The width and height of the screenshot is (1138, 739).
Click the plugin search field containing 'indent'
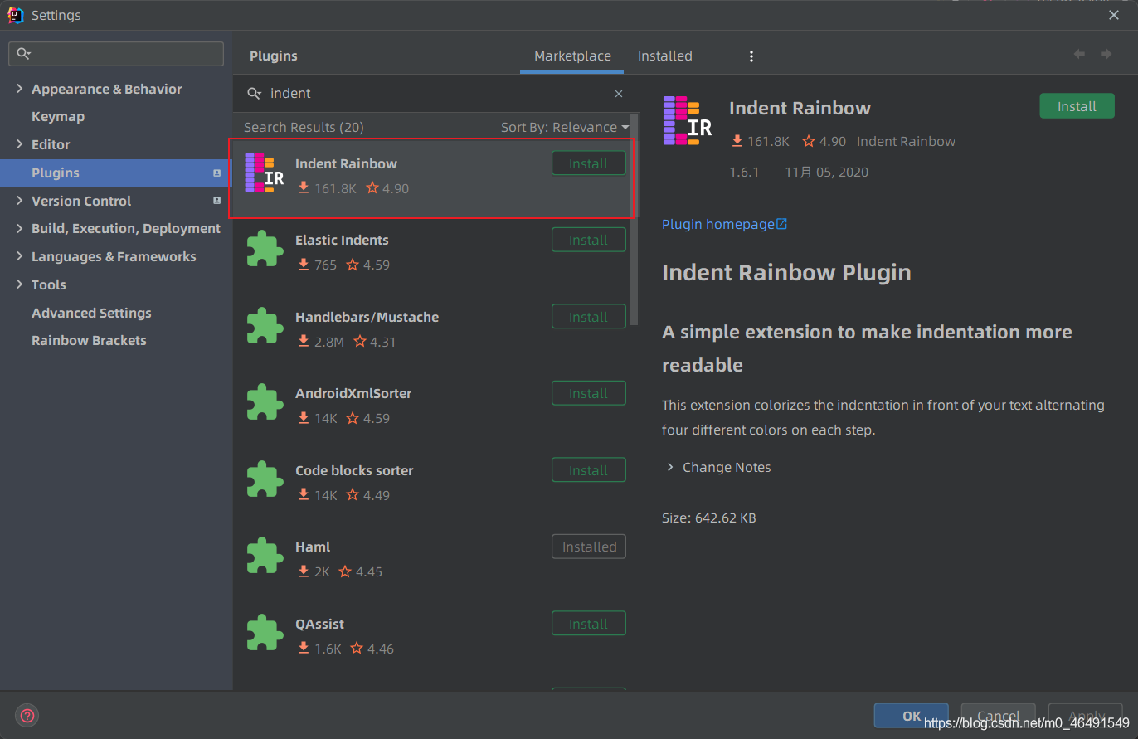435,94
